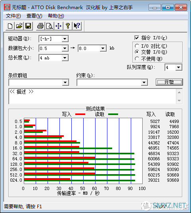191x213 pixels.
Task: Click the read value 47404
Action: tap(173, 143)
